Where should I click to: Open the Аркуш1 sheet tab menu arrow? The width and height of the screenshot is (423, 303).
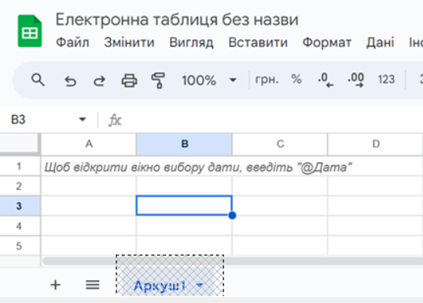tap(200, 285)
